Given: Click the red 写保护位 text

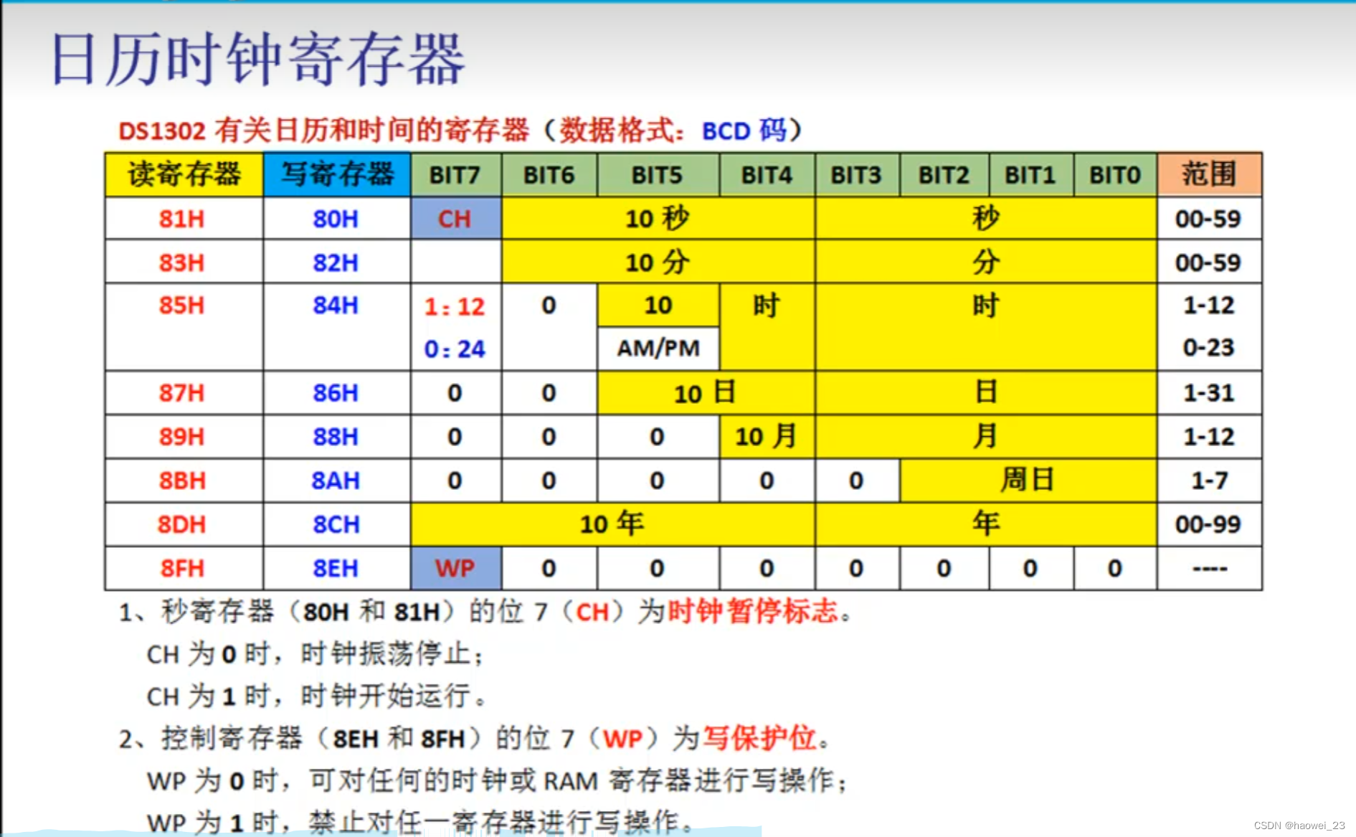Looking at the screenshot, I should (x=759, y=737).
